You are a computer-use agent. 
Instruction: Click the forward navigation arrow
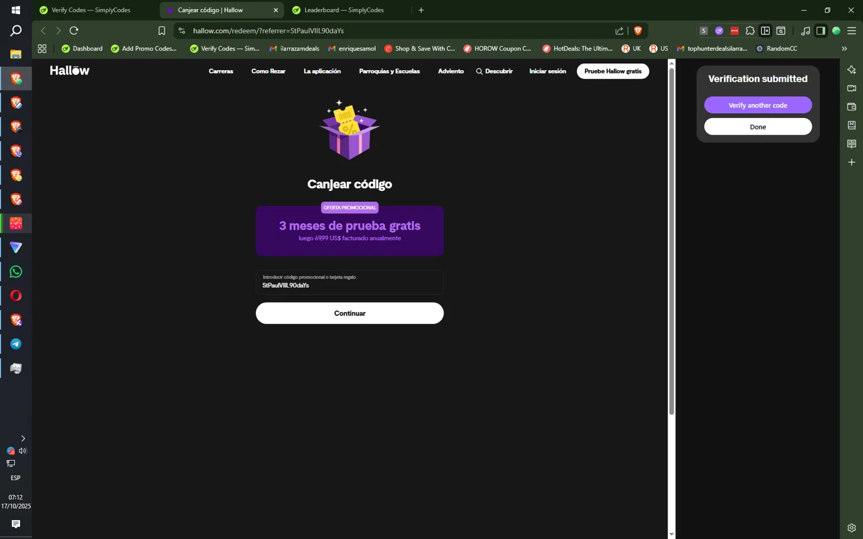click(x=58, y=30)
